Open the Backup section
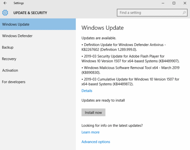This screenshot has height=150, width=190. pyautogui.click(x=38, y=47)
